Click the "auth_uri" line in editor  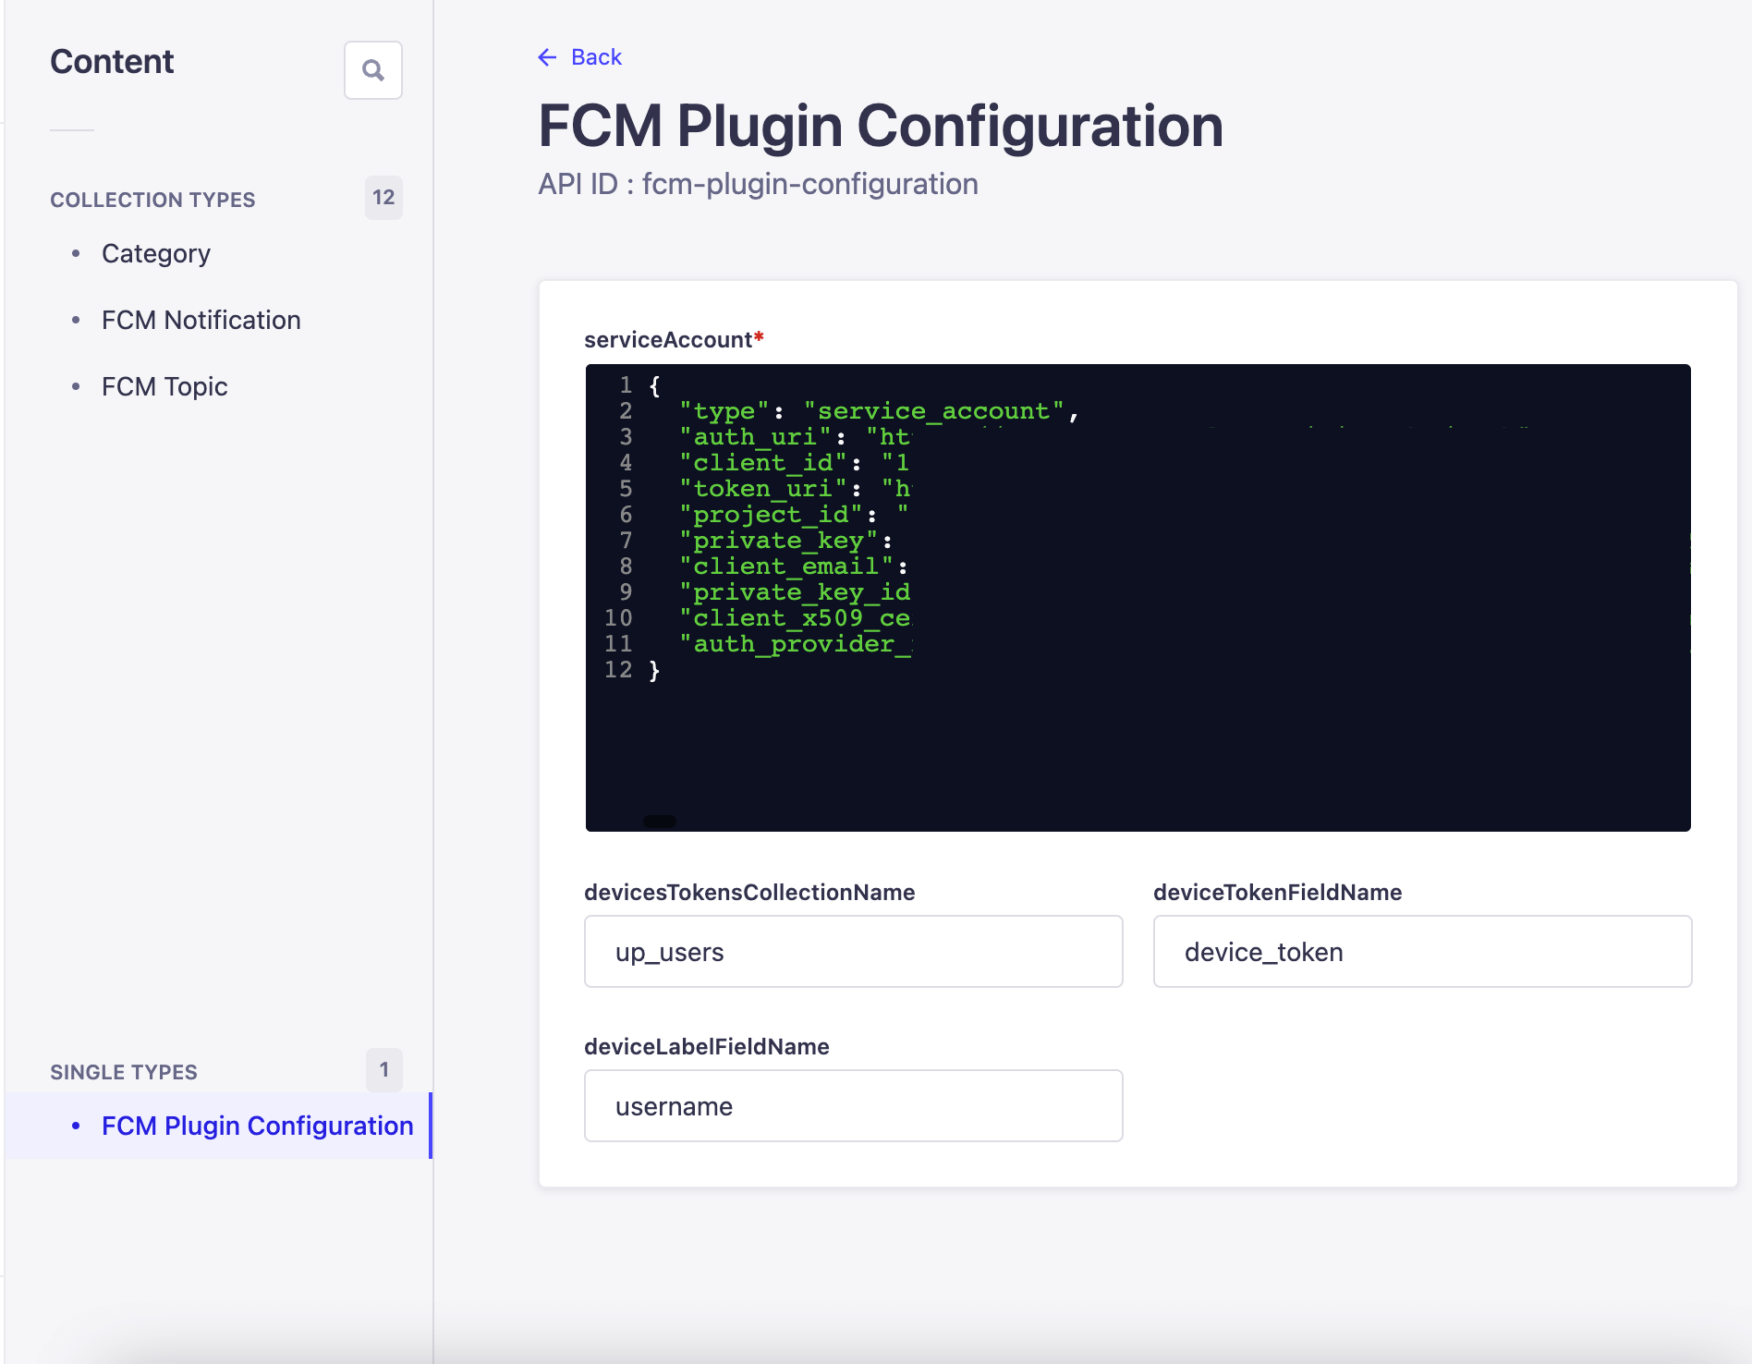click(x=795, y=437)
